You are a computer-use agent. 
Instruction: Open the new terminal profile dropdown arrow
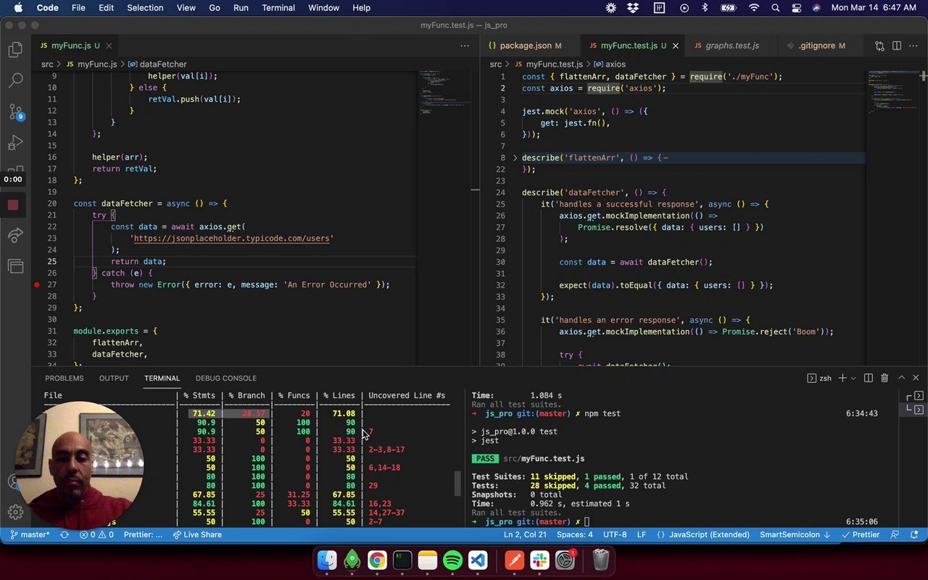853,378
